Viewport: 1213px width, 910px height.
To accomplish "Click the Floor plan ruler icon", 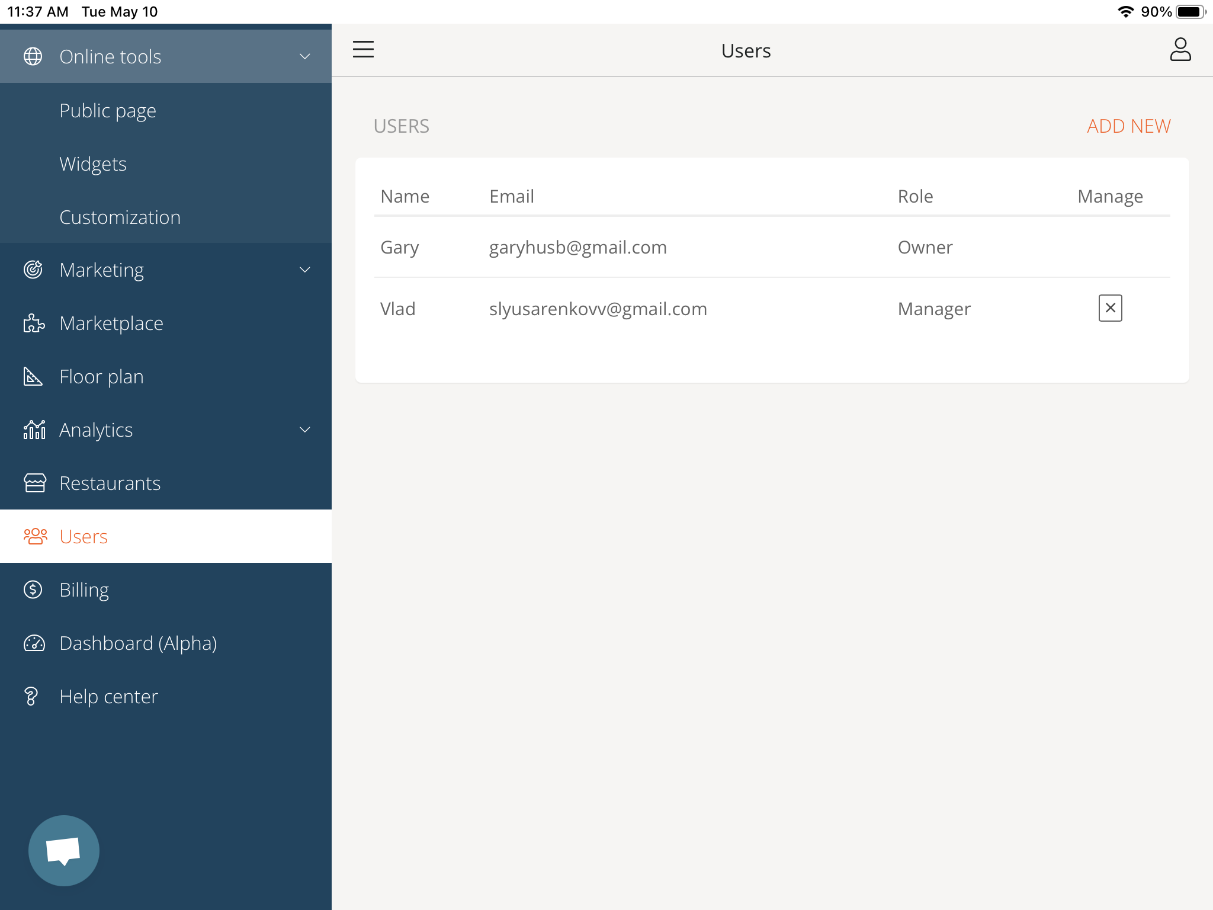I will [33, 376].
